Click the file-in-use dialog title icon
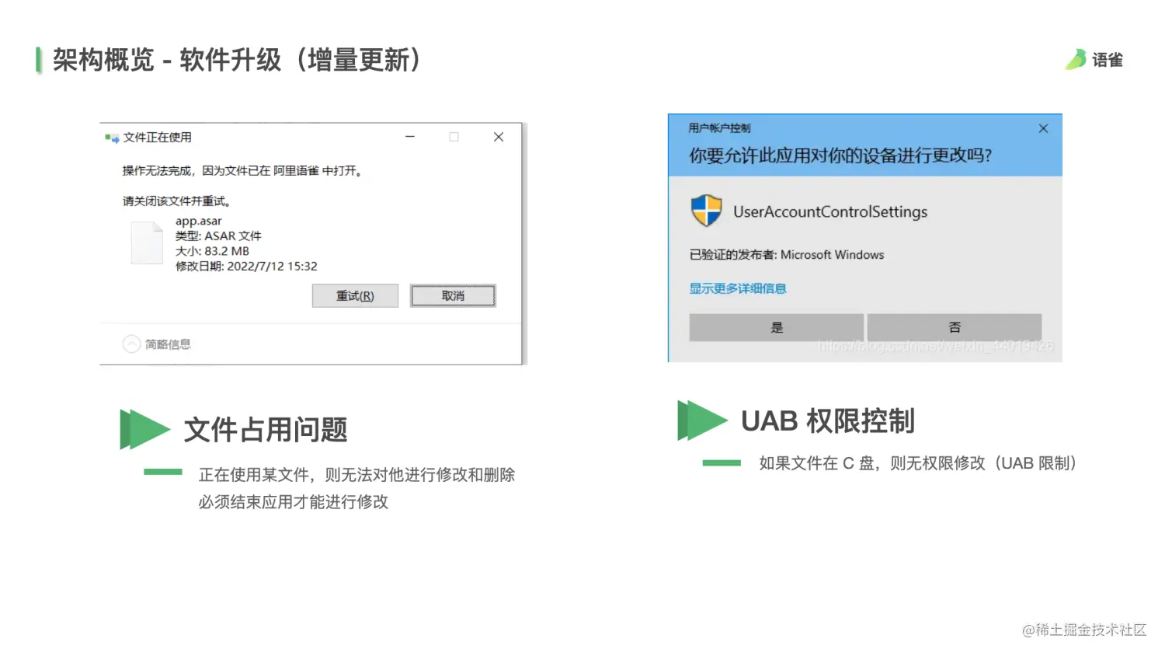Image resolution: width=1165 pixels, height=656 pixels. [x=112, y=138]
